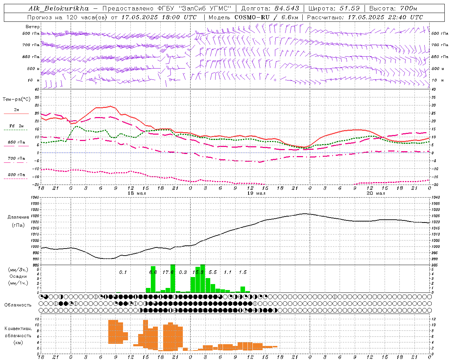Click the '17.6' precipitation total

[x=168, y=272]
